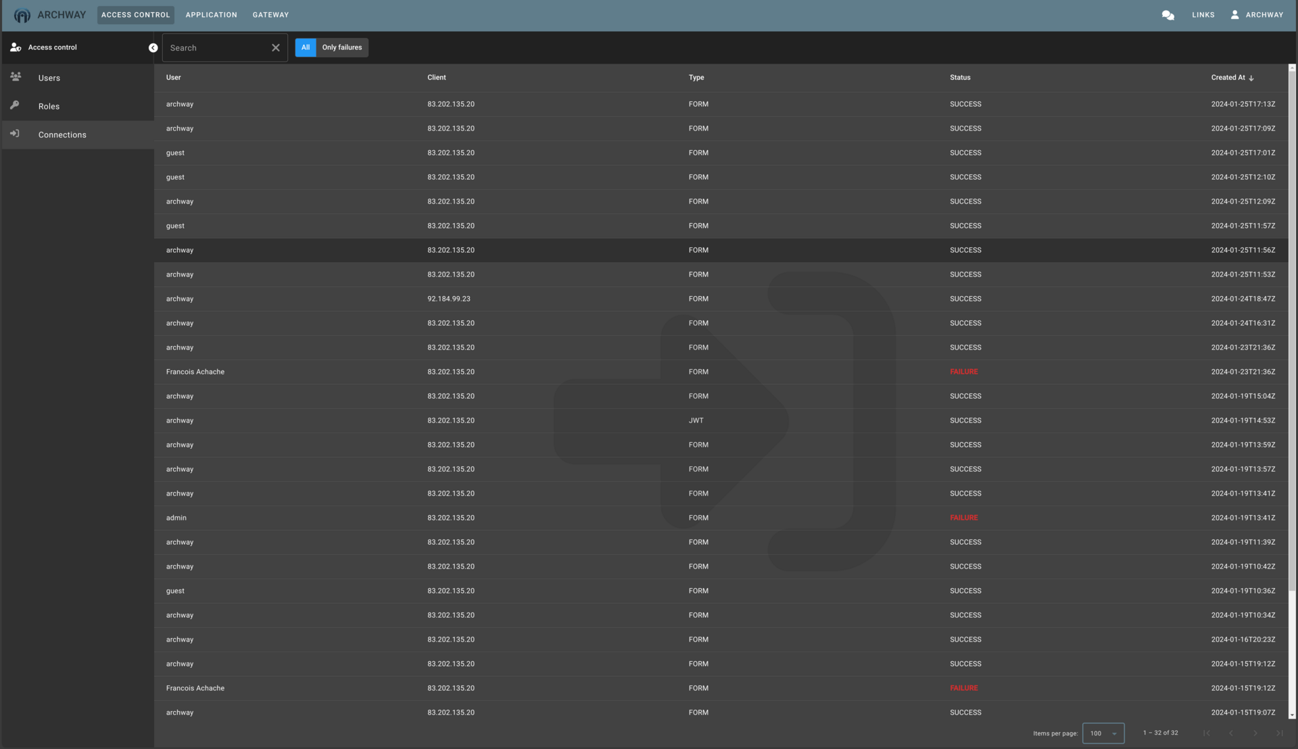Click the Status column header dropdown
The width and height of the screenshot is (1298, 749).
(960, 78)
